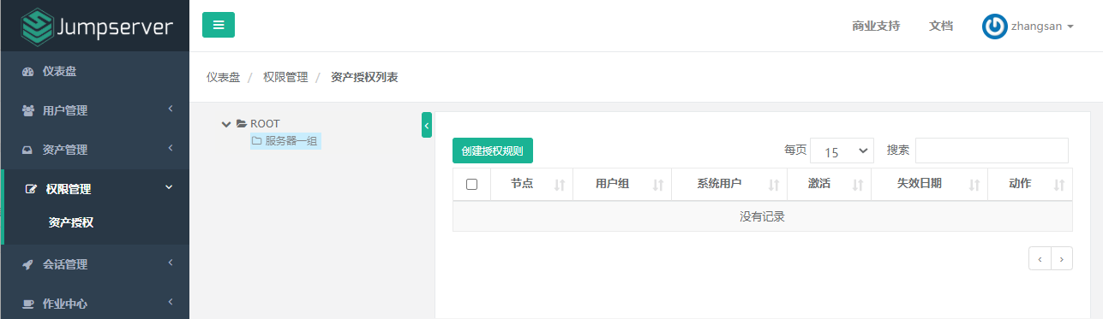Expand 会话管理 menu chevron

tap(171, 263)
